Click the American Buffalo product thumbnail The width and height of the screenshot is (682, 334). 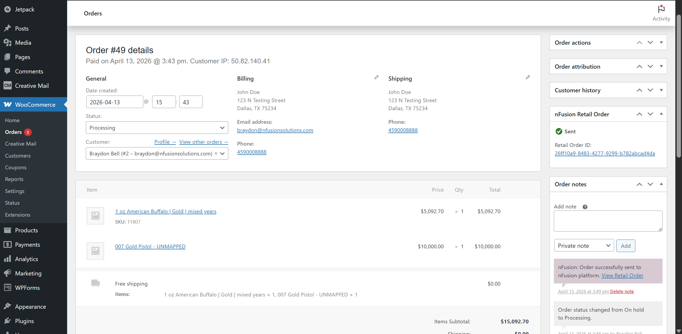pyautogui.click(x=95, y=216)
